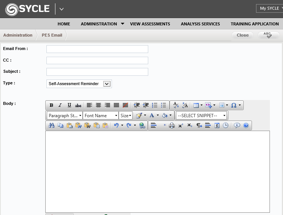
Task: Click the Undo arrow
Action: click(116, 126)
